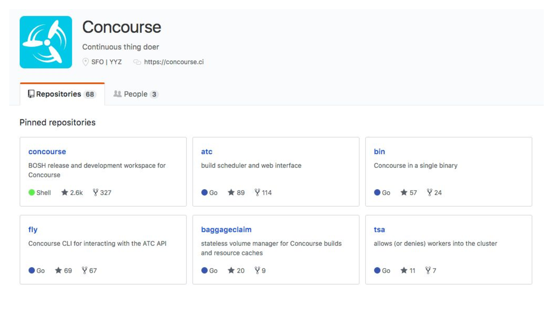
Task: Click the fork icon showing 7 on tsa
Action: coord(428,270)
